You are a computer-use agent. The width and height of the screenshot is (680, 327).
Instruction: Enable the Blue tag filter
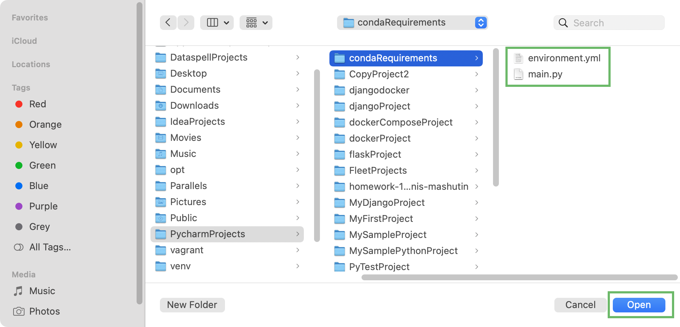coord(19,186)
